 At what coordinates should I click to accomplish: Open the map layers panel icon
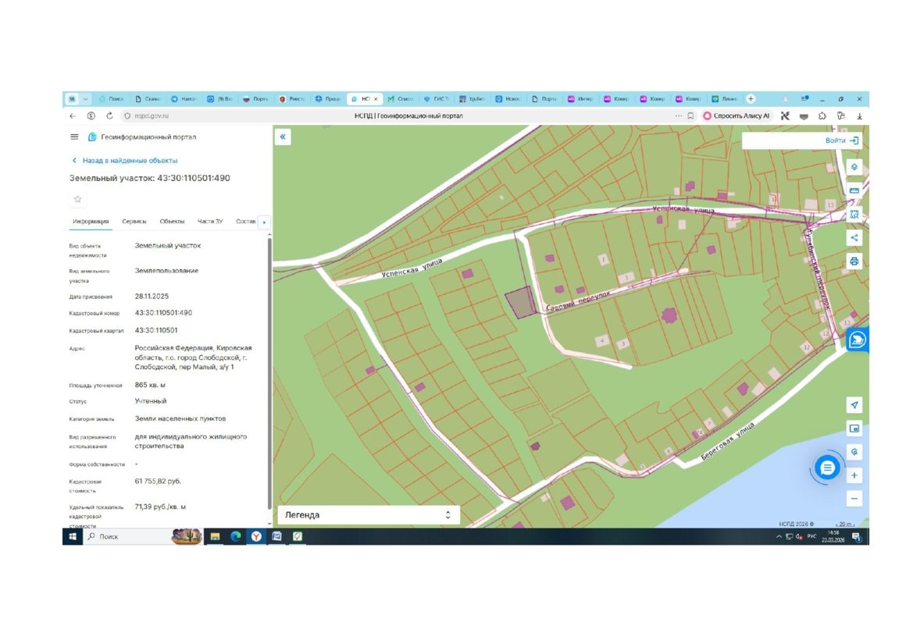[854, 167]
